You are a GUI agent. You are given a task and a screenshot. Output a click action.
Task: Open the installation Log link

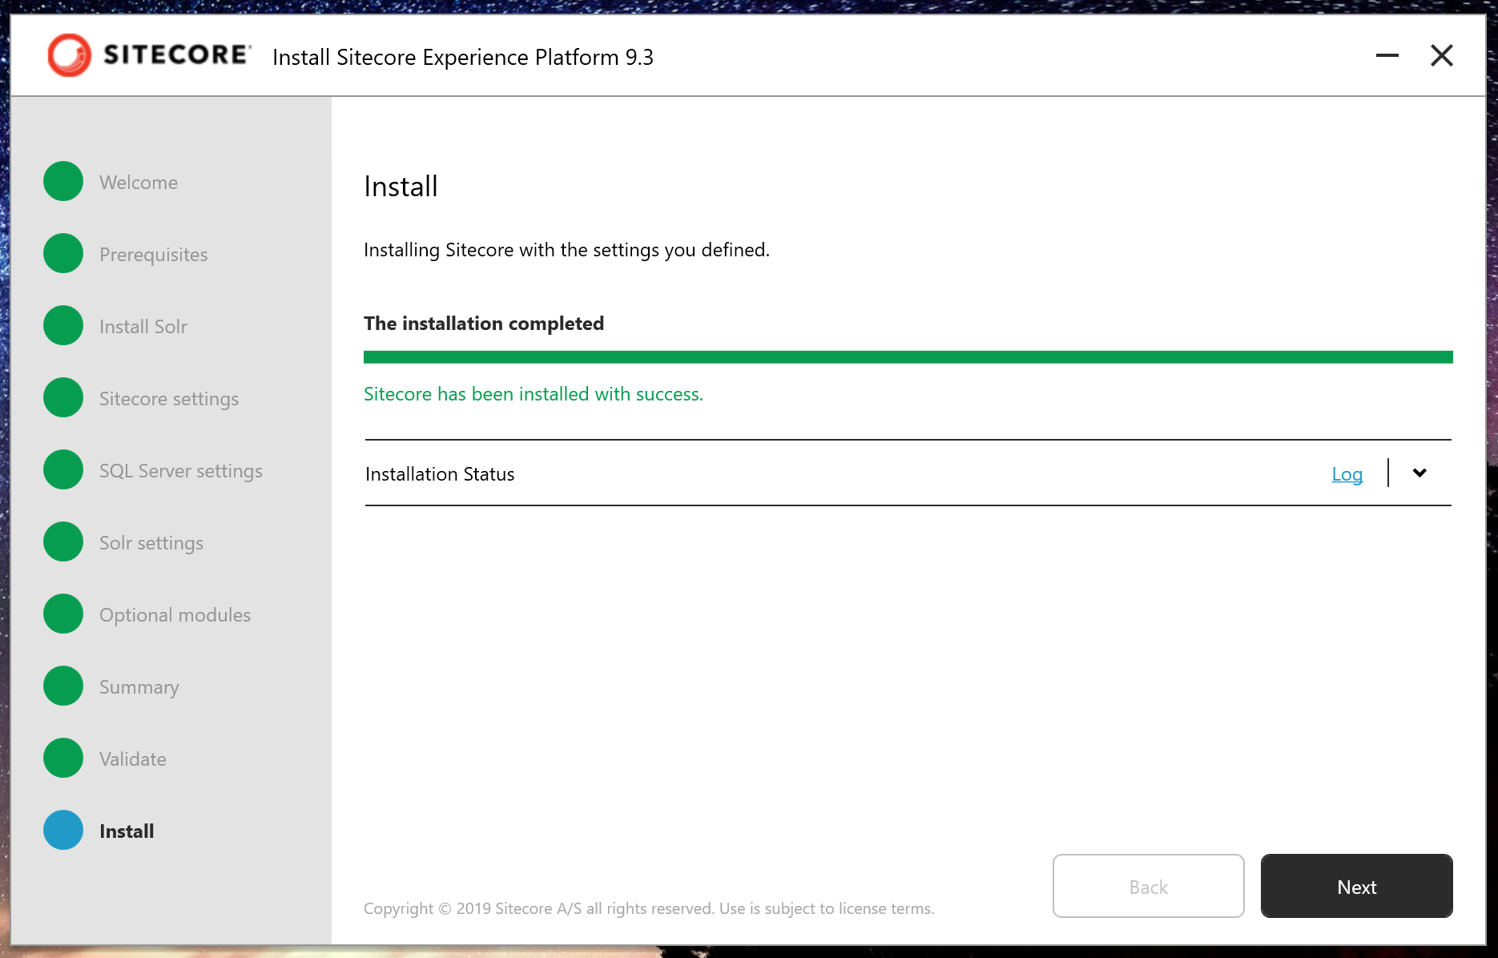coord(1347,474)
